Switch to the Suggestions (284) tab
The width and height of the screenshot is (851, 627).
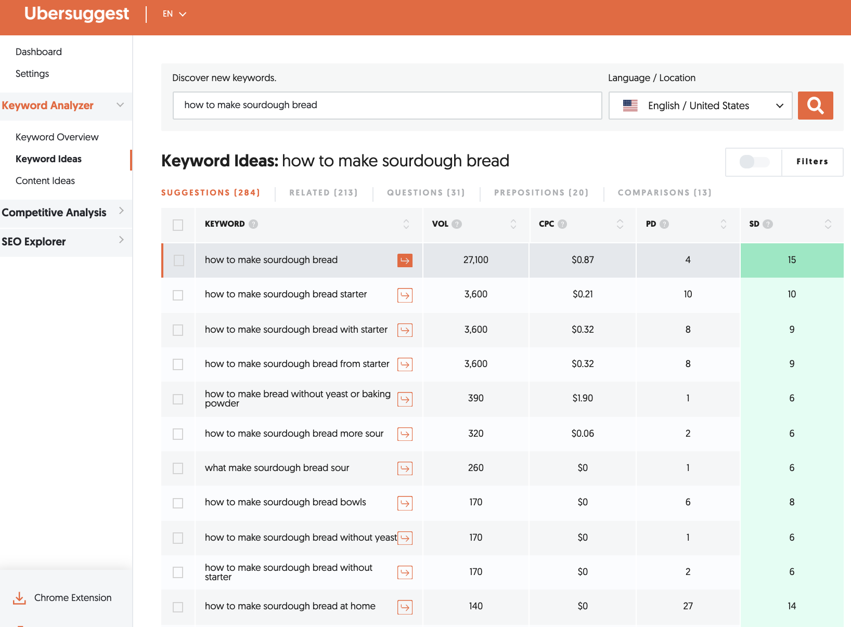pyautogui.click(x=211, y=193)
